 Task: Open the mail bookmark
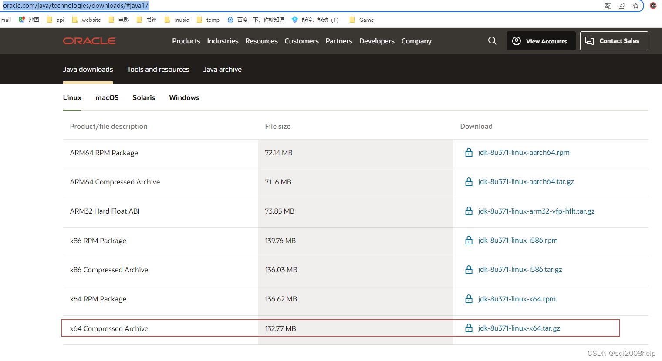point(6,20)
